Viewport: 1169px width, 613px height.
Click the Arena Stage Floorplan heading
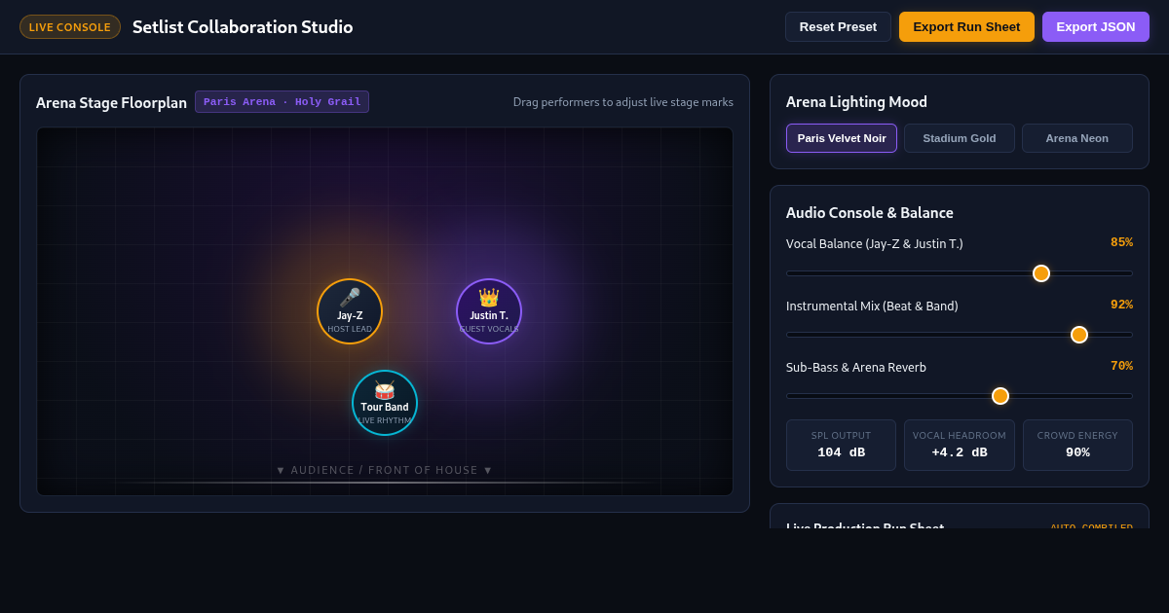[111, 102]
